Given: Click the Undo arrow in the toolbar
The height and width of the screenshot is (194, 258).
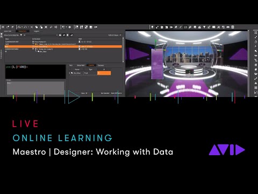Looking at the screenshot, I should [19, 27].
